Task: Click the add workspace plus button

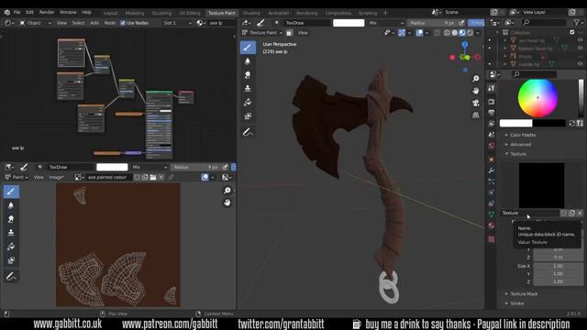Action: tap(385, 13)
